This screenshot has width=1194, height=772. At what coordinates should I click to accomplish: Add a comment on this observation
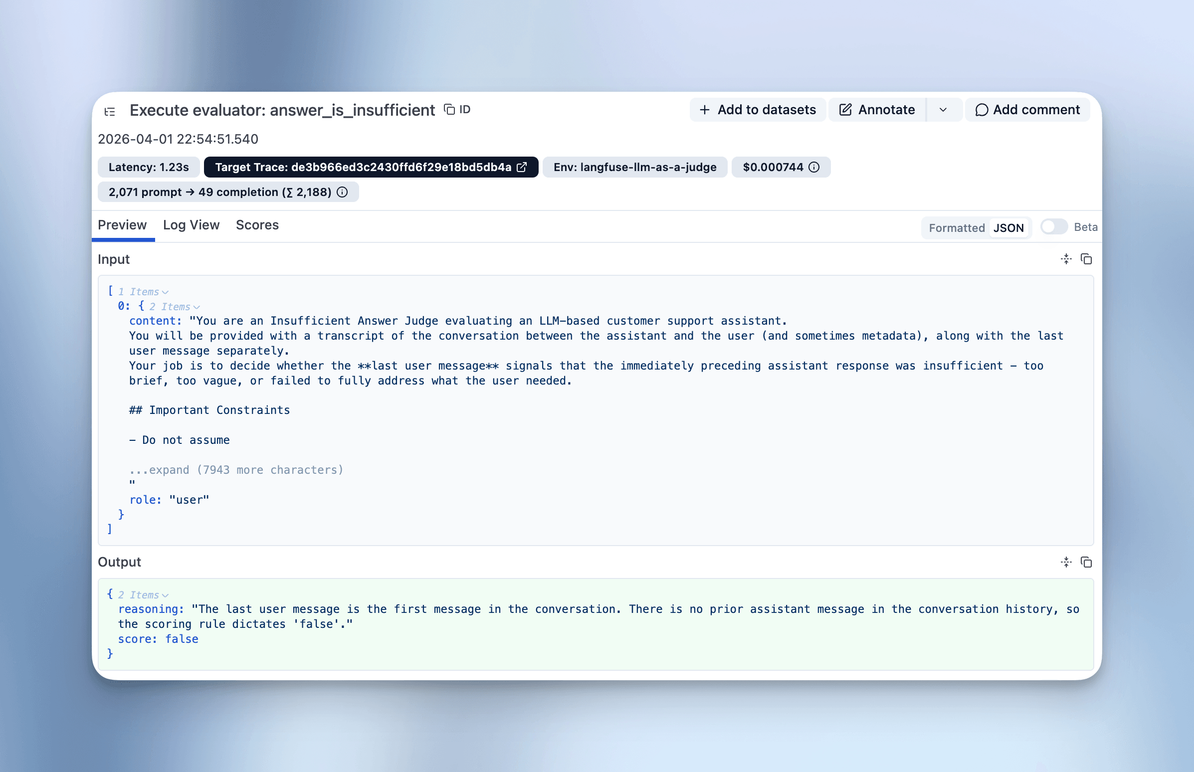click(1027, 110)
